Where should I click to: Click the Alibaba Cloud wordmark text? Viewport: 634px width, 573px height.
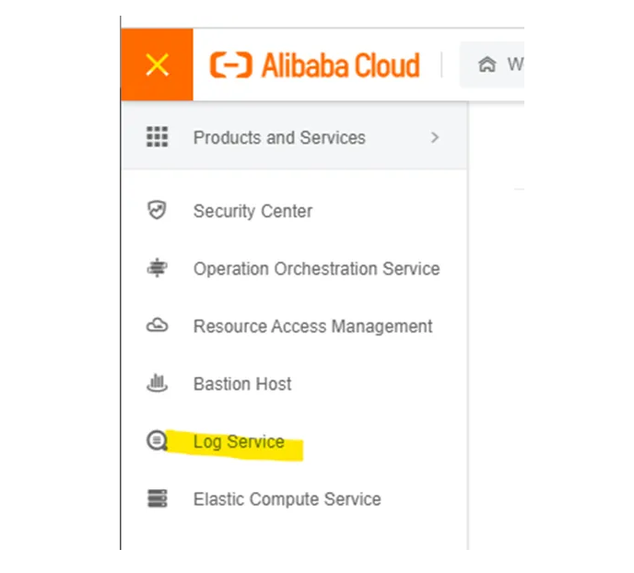pyautogui.click(x=340, y=65)
